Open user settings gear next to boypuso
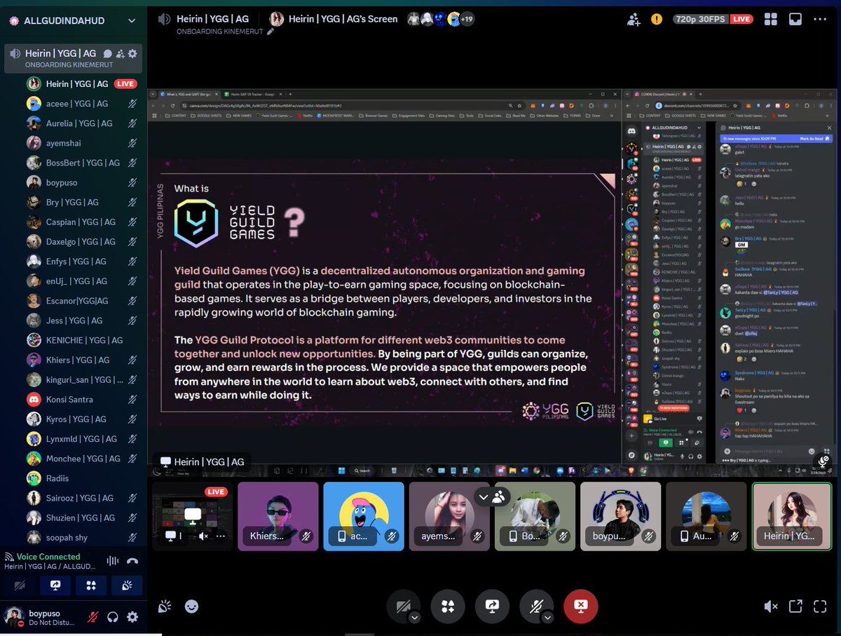Image resolution: width=841 pixels, height=636 pixels. (x=132, y=617)
